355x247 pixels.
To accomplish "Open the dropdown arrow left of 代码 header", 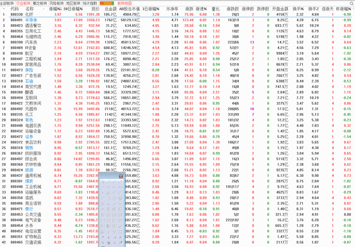I will tap(4, 9).
